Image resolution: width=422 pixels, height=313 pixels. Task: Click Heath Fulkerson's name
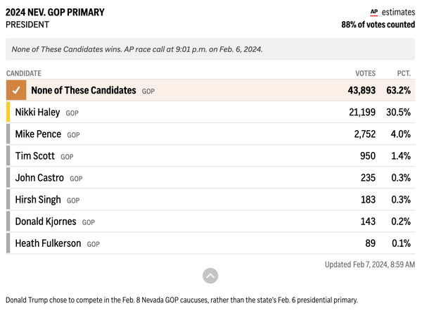point(48,243)
